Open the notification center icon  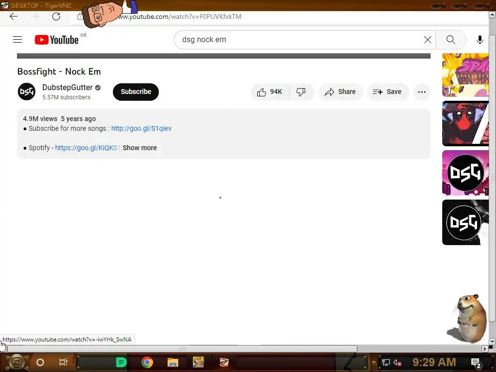[476, 363]
